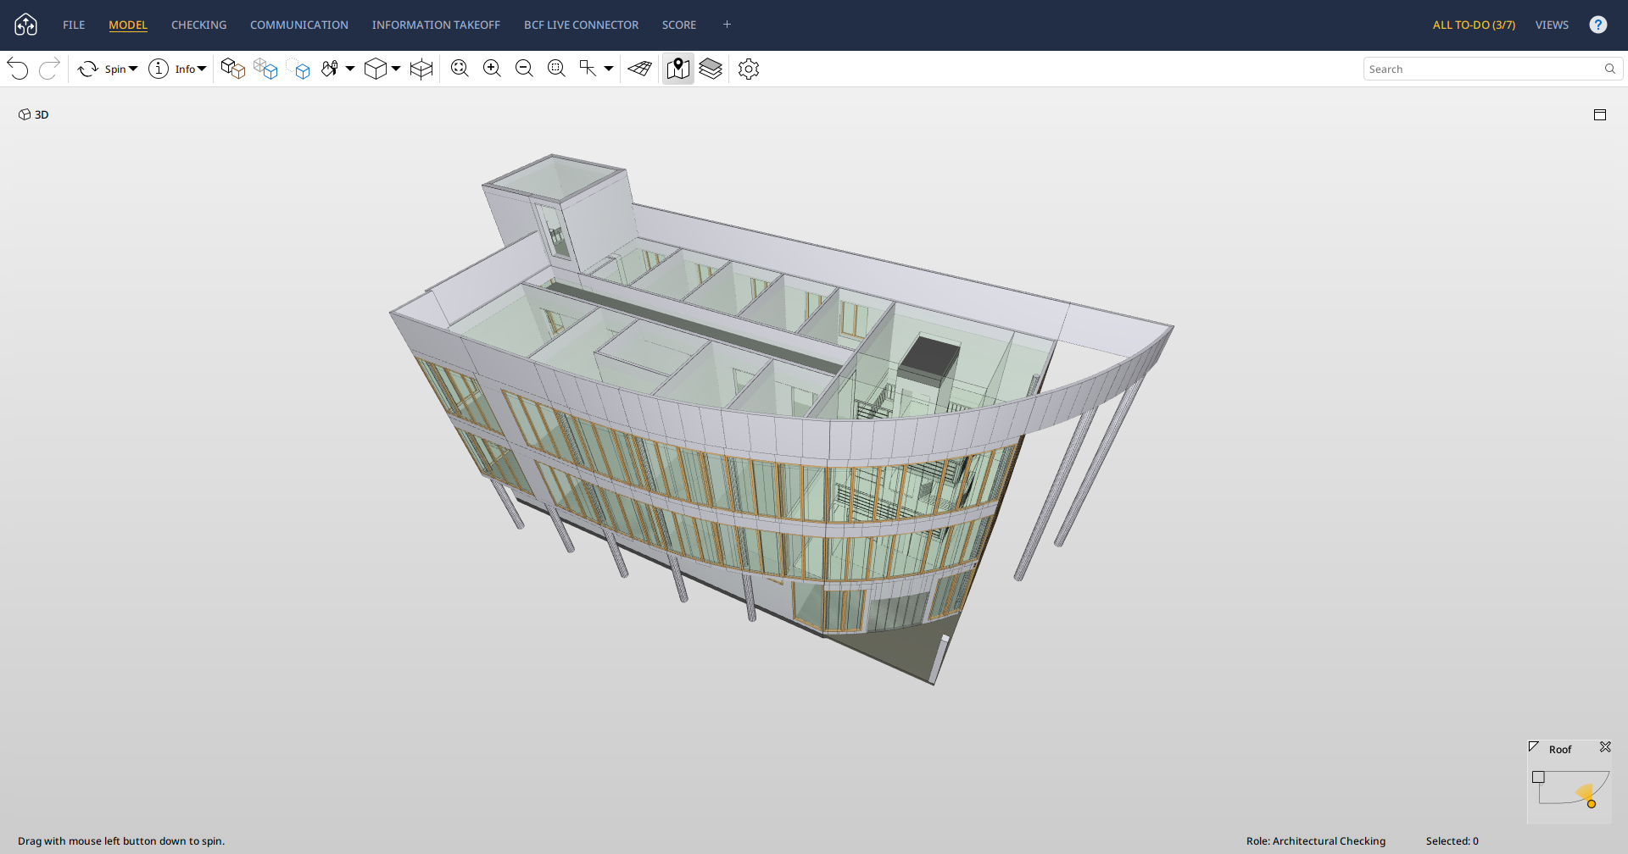Click the help question mark icon
The image size is (1628, 854).
pyautogui.click(x=1597, y=25)
